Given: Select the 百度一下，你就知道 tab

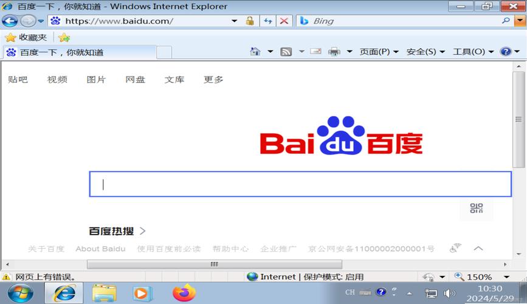Looking at the screenshot, I should [x=80, y=52].
